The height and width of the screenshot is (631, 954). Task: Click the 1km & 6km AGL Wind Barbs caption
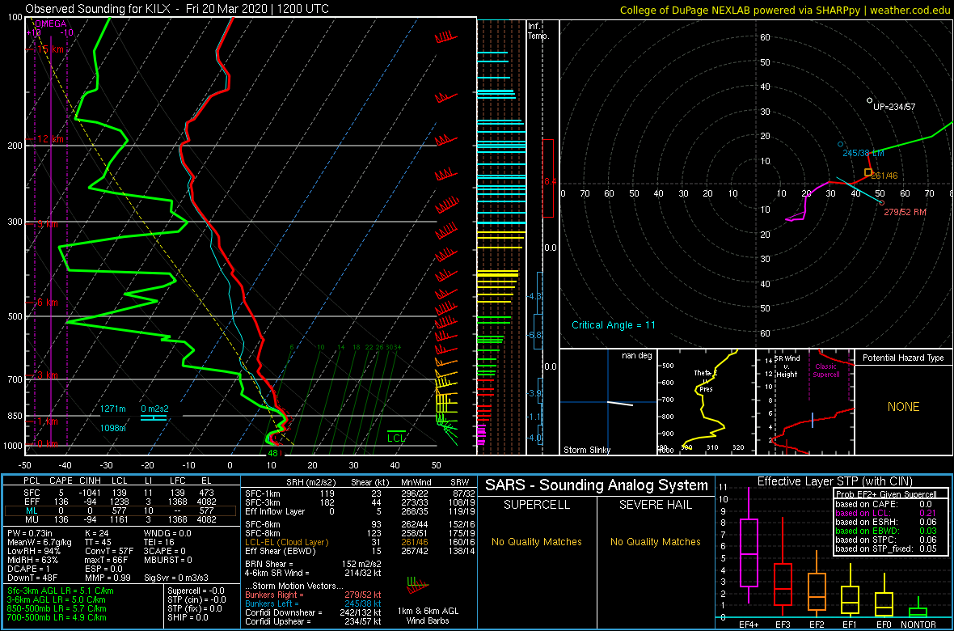point(429,616)
